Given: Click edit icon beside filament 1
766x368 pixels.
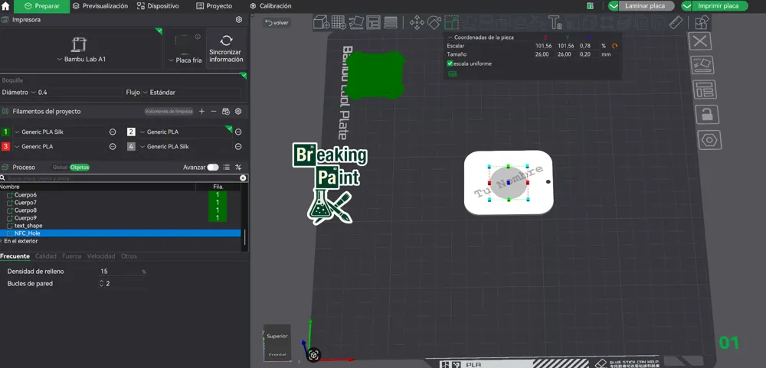Looking at the screenshot, I should click(113, 132).
